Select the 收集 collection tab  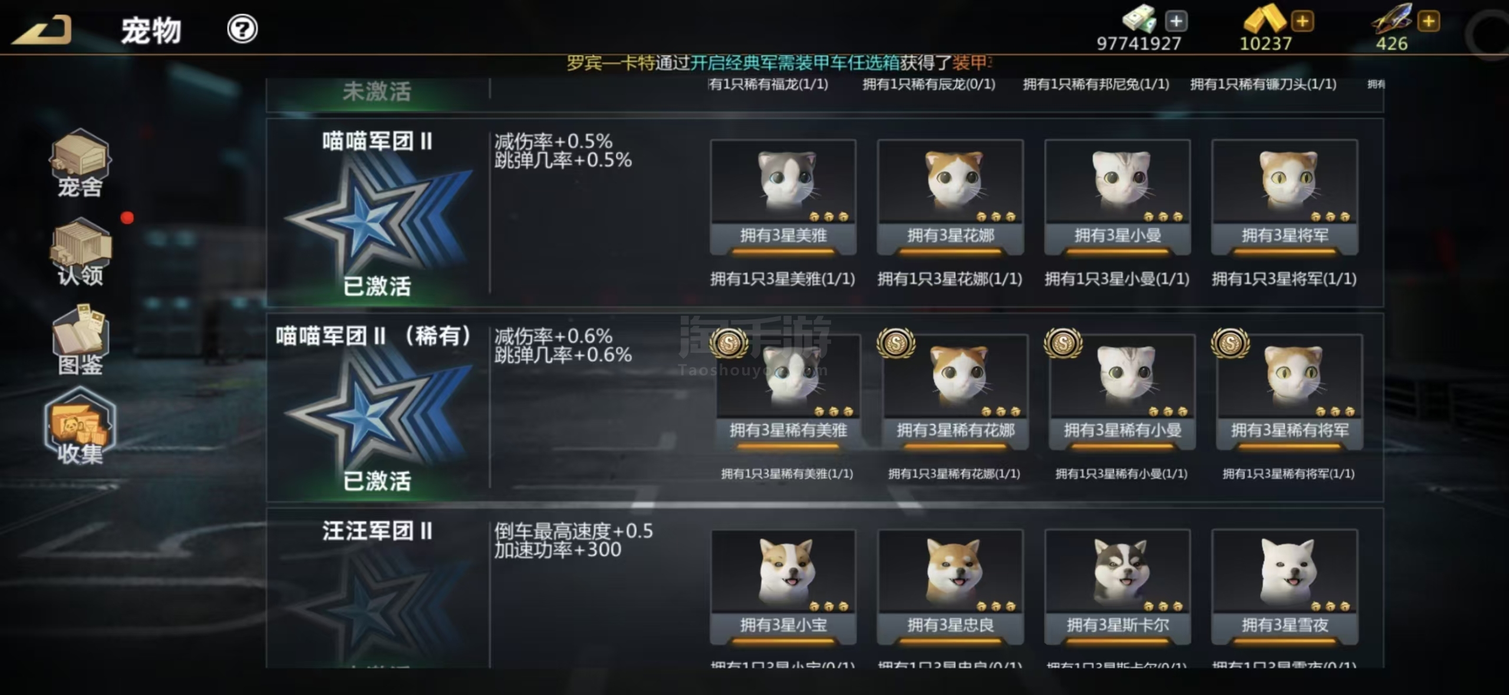pos(80,426)
